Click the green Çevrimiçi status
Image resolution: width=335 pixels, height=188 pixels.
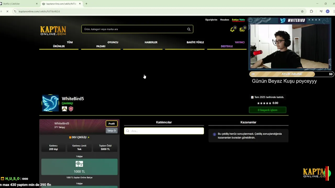(67, 103)
